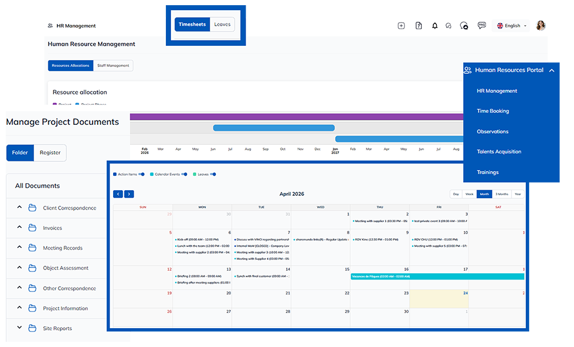
Task: Open the notifications bell
Action: [435, 26]
